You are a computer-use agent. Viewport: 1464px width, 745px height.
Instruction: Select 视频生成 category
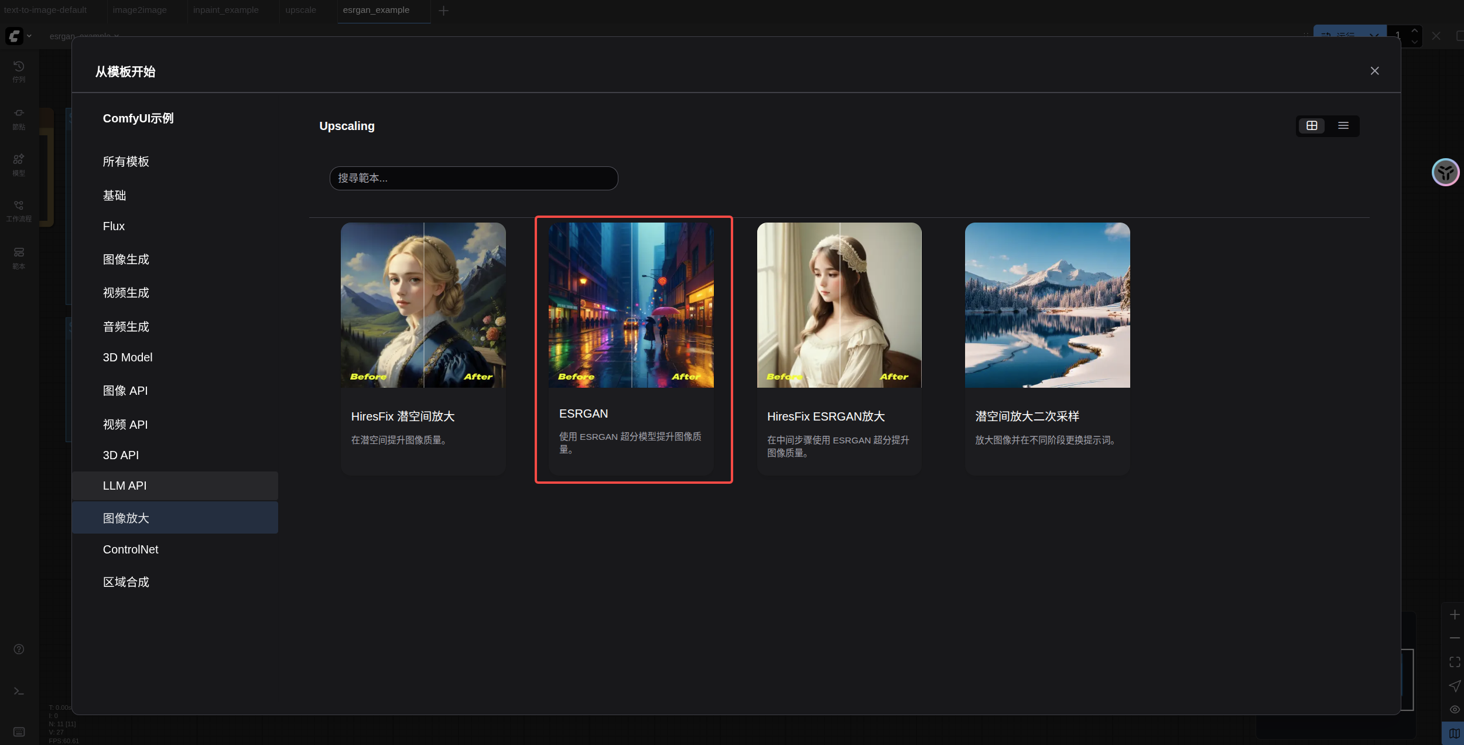(175, 293)
